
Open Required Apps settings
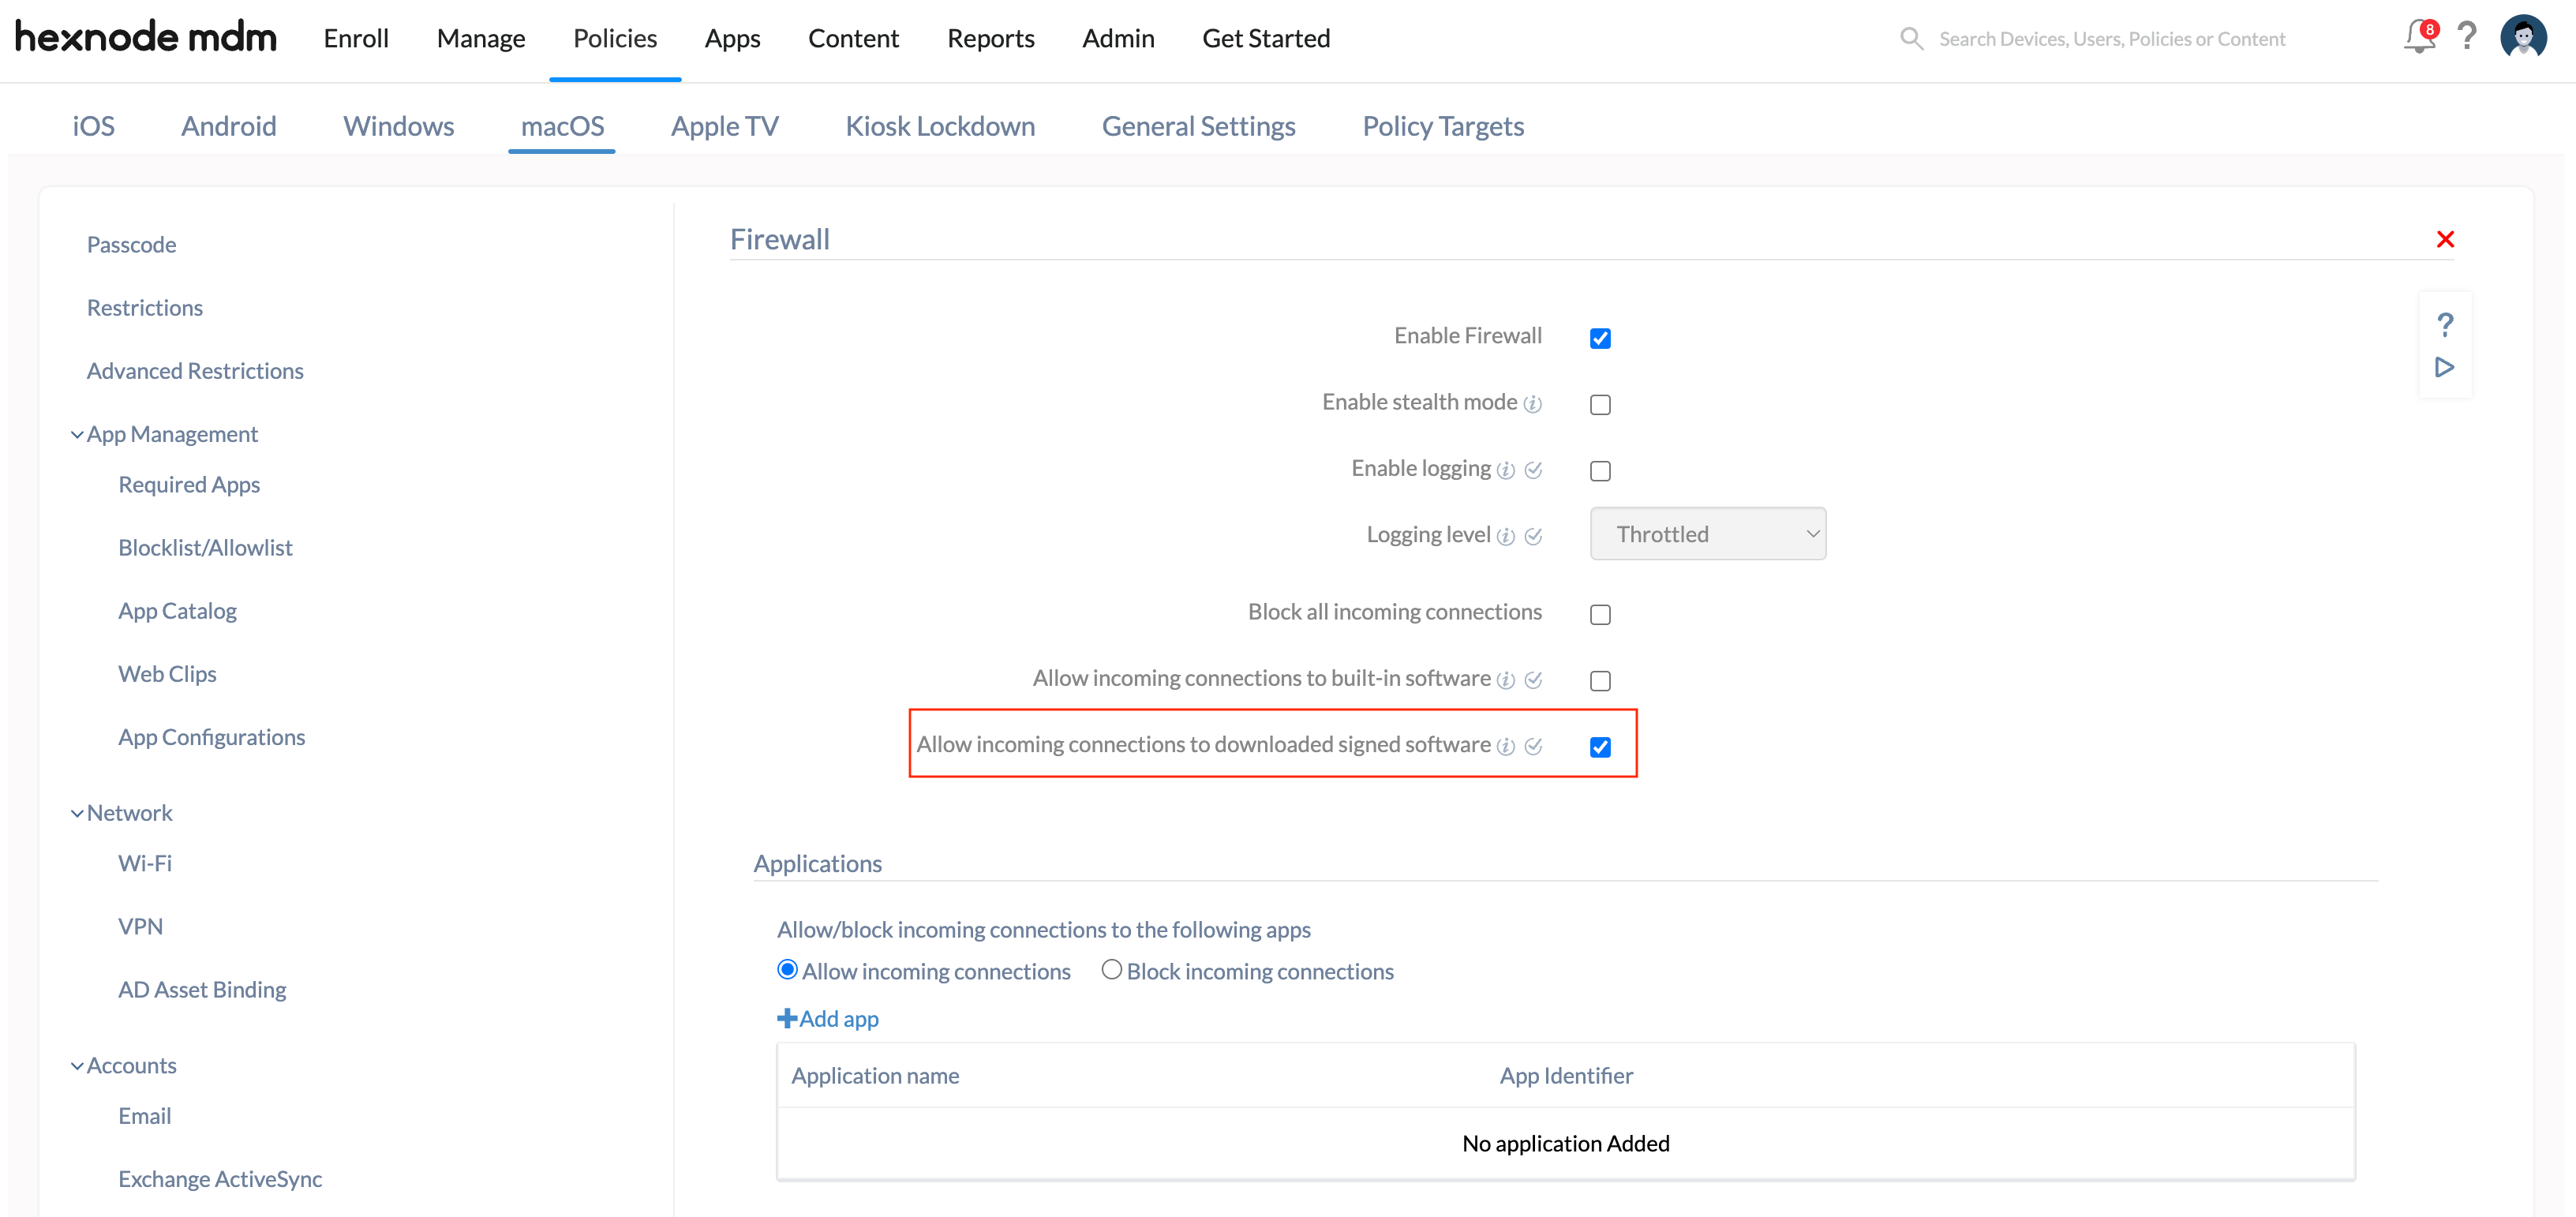(x=189, y=485)
